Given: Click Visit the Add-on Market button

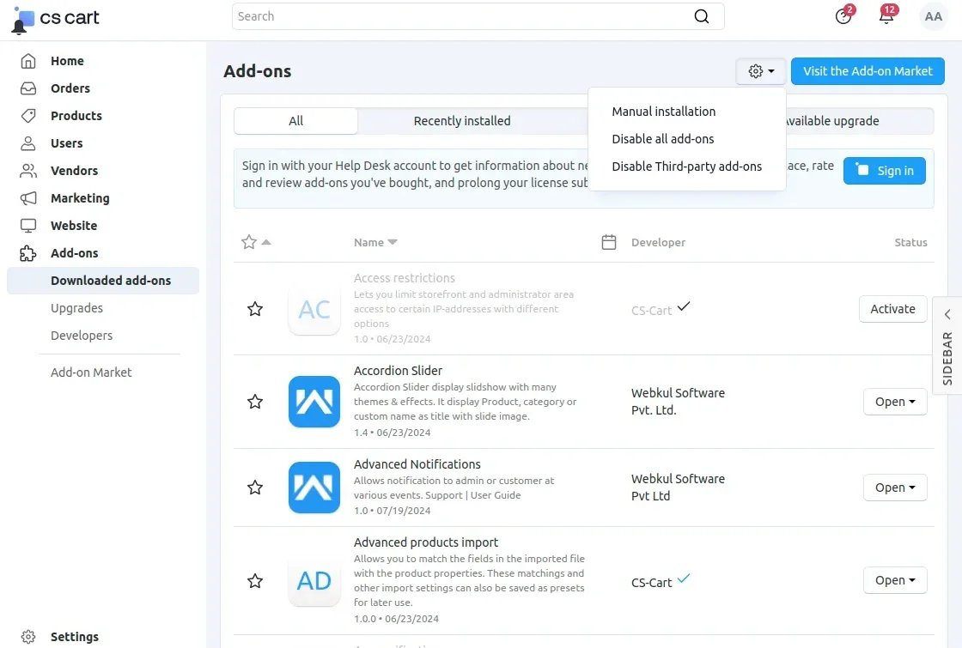Looking at the screenshot, I should pyautogui.click(x=868, y=71).
